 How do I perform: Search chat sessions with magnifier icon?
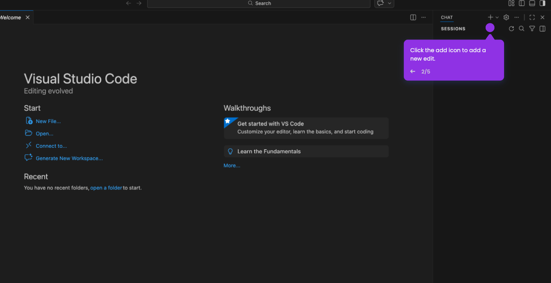tap(522, 29)
